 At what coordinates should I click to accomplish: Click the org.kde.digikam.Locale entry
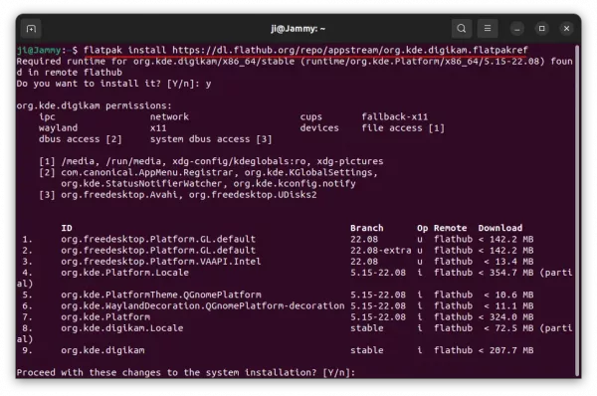[x=121, y=328]
